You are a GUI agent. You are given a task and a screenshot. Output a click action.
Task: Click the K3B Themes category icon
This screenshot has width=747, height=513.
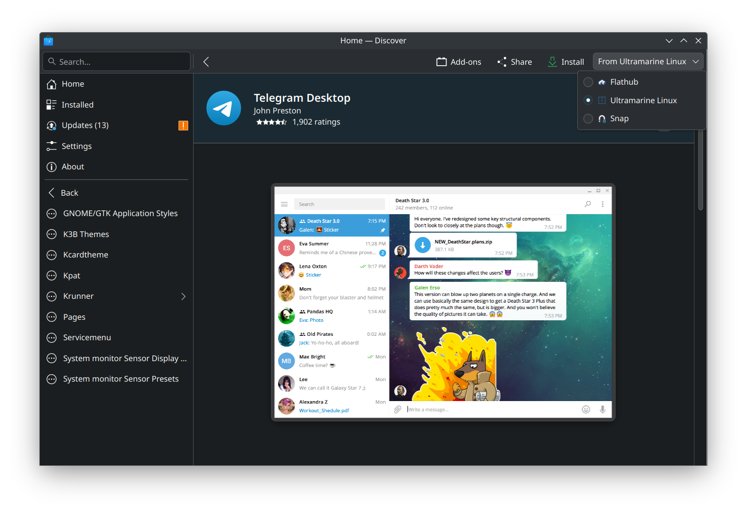[x=52, y=234]
